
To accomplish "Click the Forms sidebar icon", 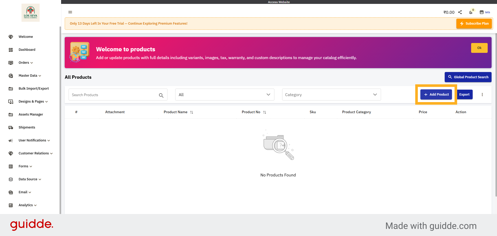I will coord(11,166).
